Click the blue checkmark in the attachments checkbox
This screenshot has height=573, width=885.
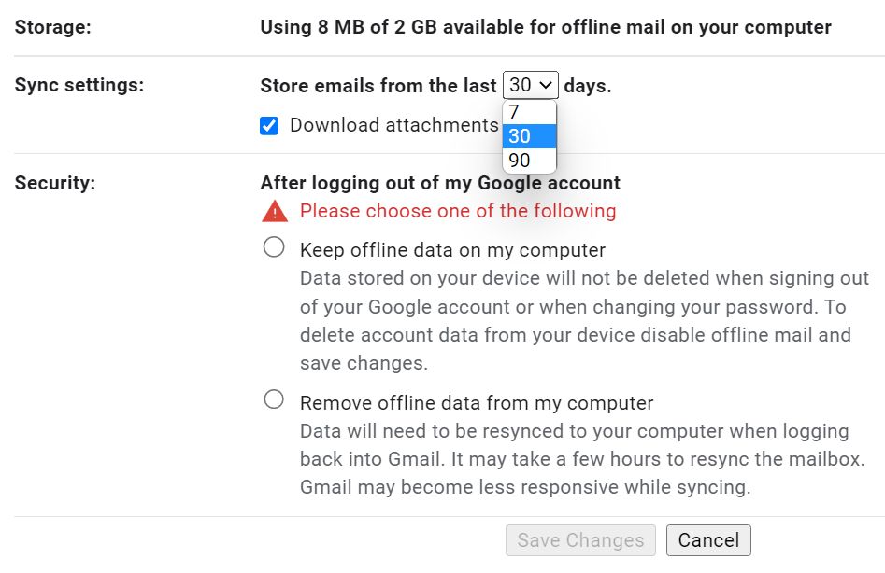(x=269, y=124)
